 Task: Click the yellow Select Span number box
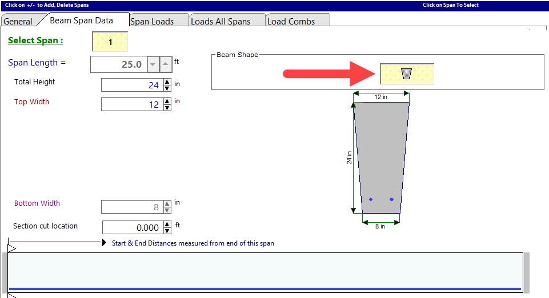coord(110,42)
